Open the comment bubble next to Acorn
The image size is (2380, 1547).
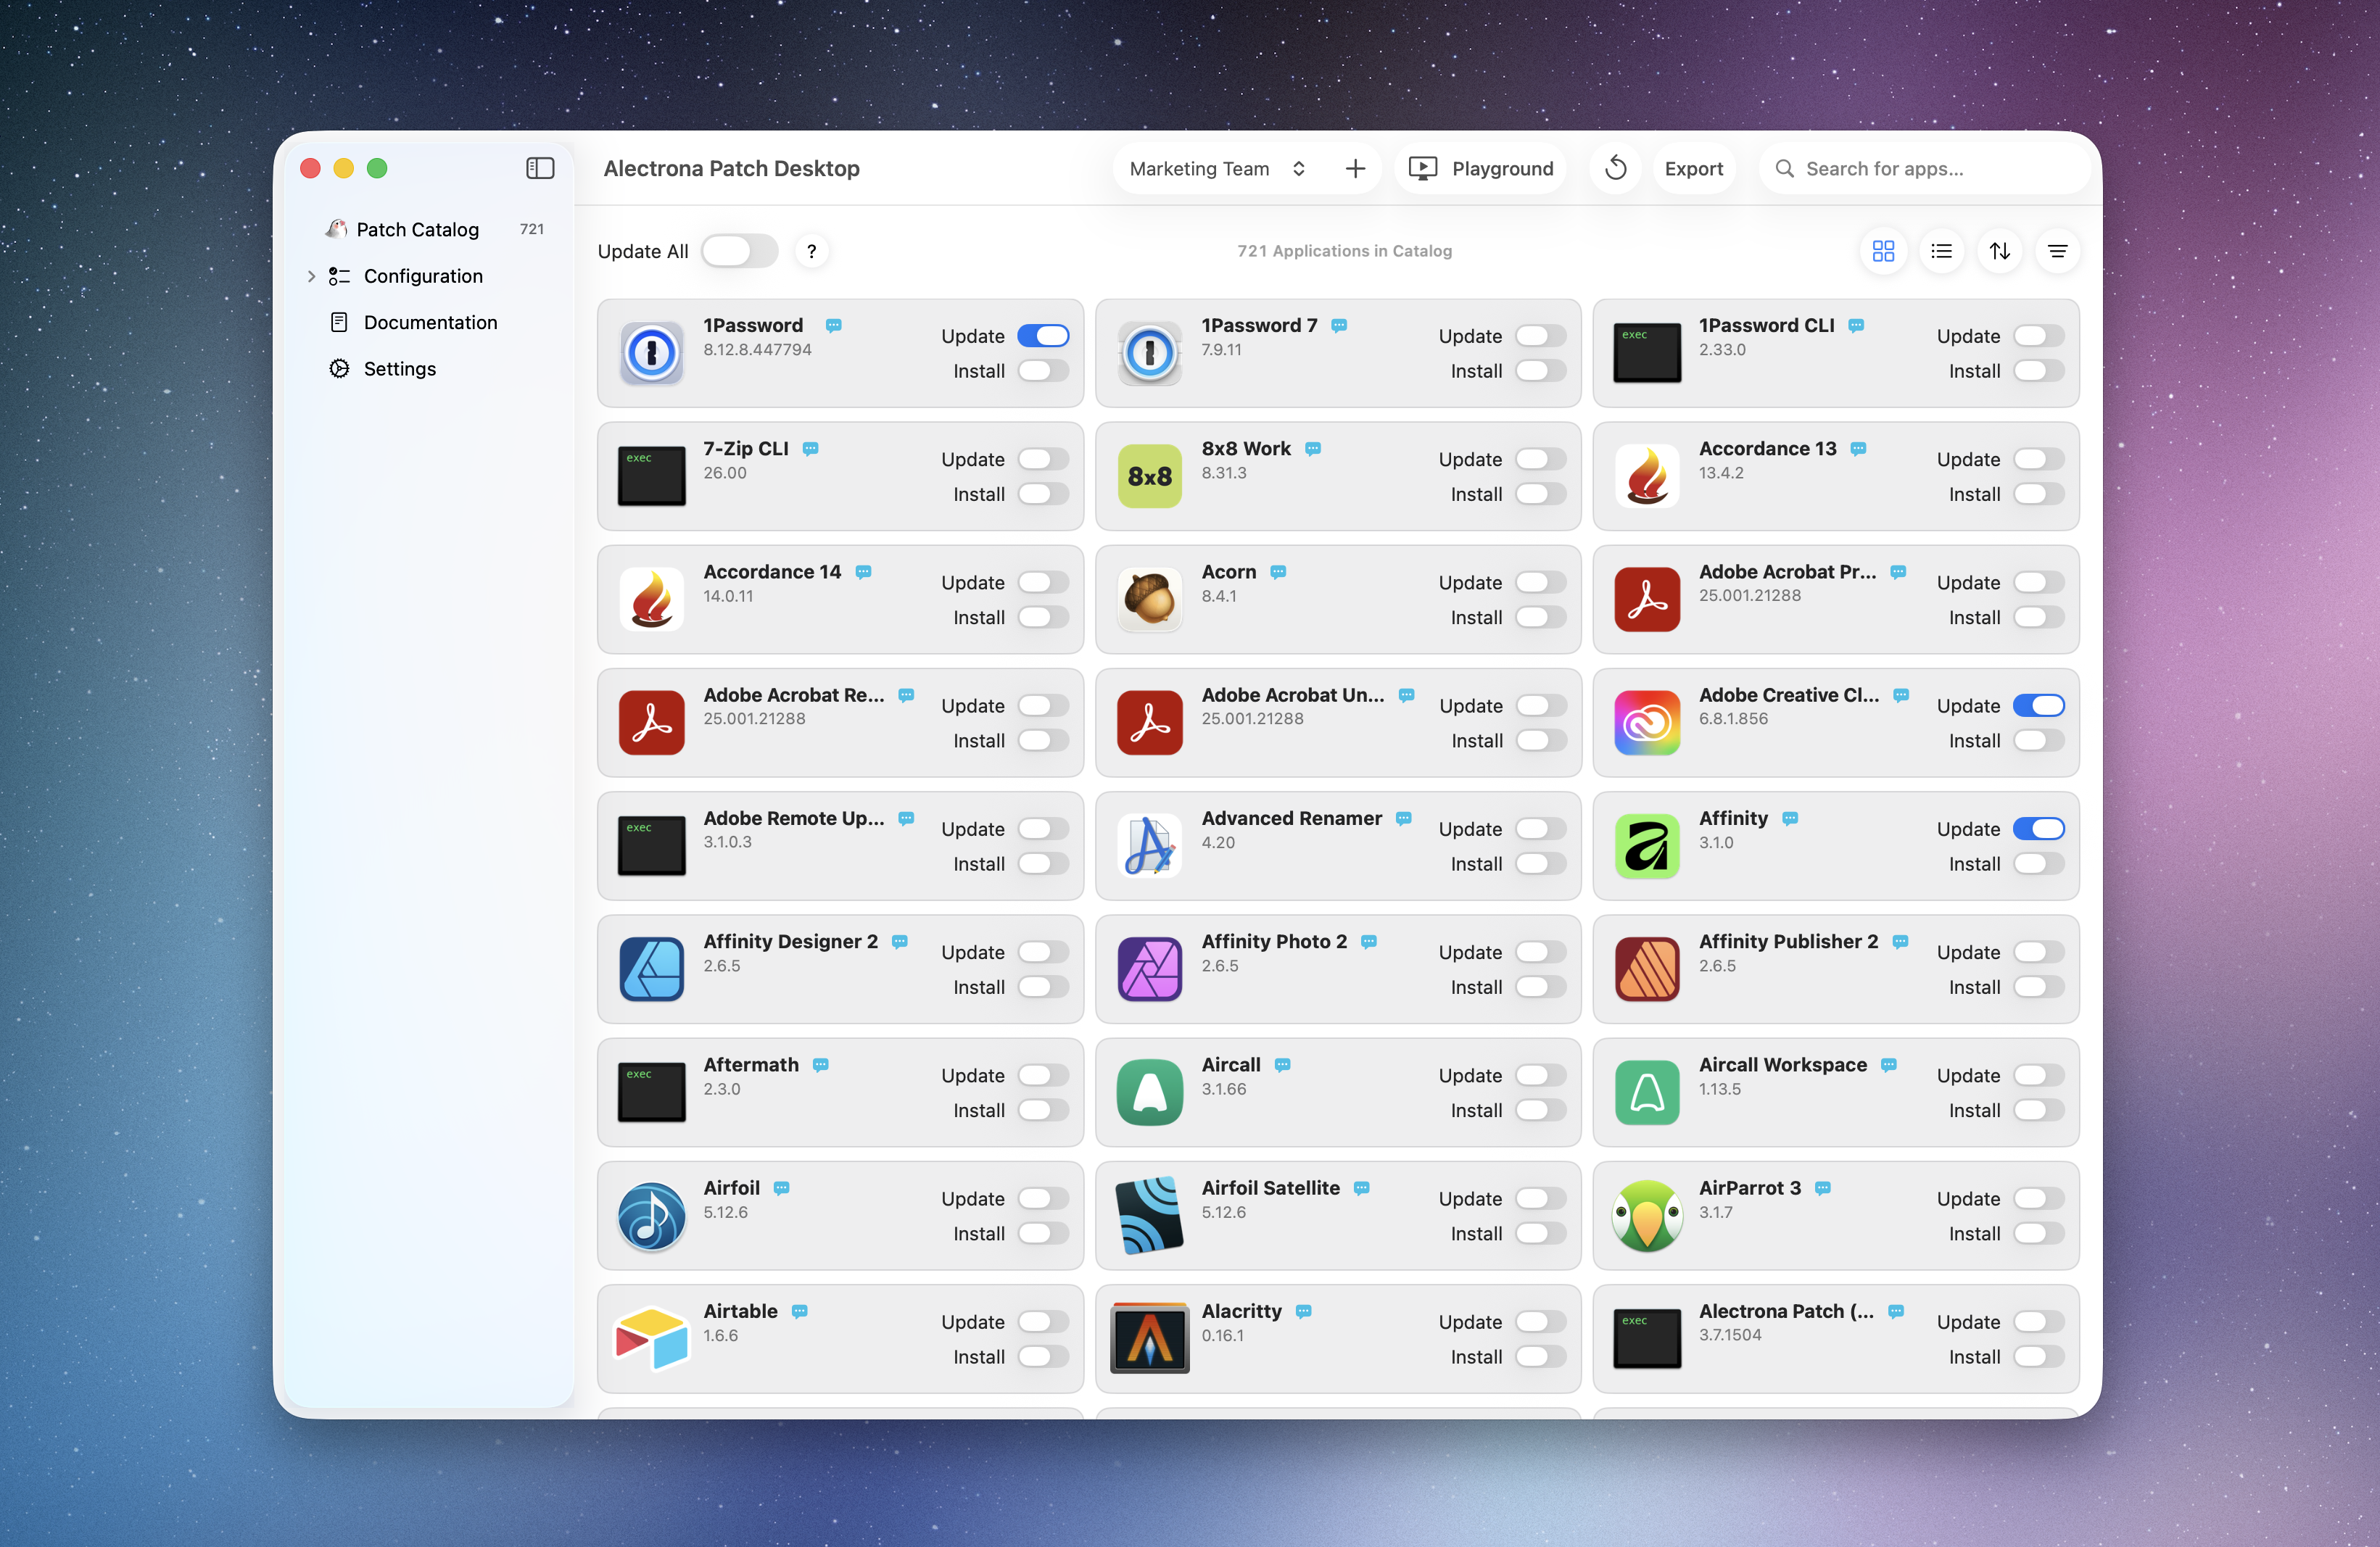pos(1277,572)
